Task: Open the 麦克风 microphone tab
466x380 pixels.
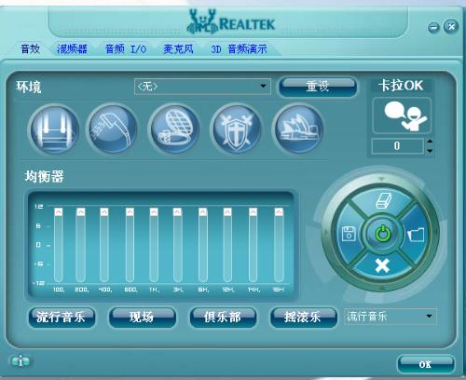Action: point(178,49)
